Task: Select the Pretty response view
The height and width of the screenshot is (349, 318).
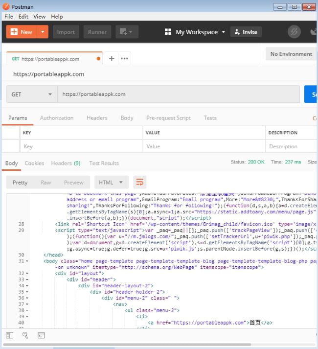Action: tap(20, 183)
